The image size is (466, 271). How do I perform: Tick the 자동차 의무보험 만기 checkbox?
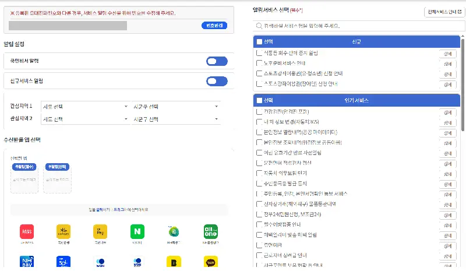pyautogui.click(x=259, y=173)
